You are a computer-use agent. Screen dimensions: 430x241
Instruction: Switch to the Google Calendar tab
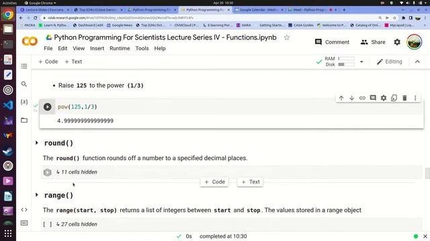pyautogui.click(x=259, y=9)
